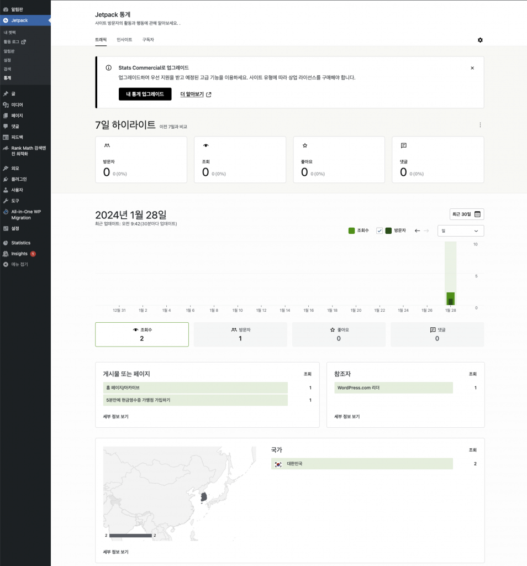Open the 최근 30일 date range picker

466,214
